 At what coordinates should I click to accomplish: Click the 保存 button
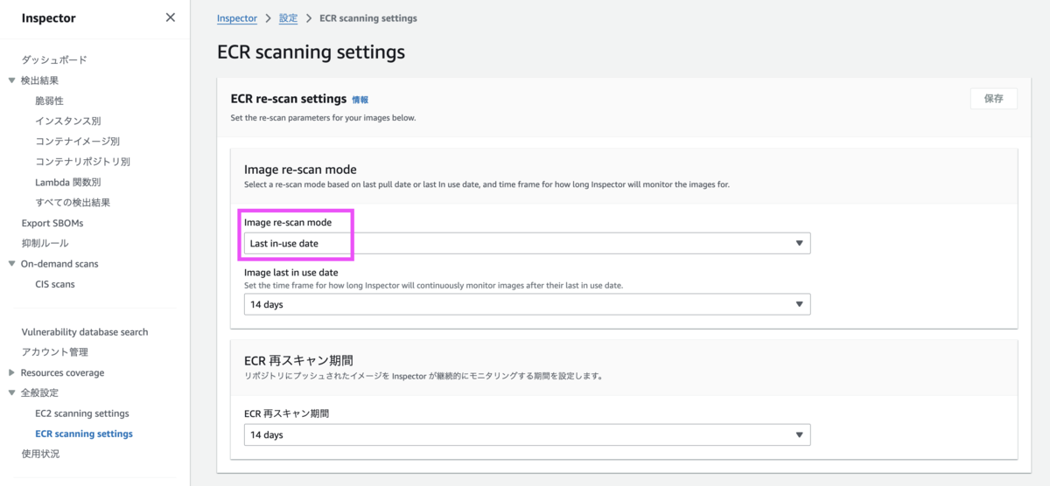tap(993, 99)
